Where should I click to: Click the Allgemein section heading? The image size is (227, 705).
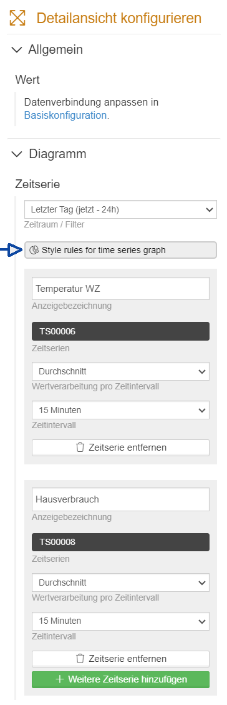(x=56, y=49)
